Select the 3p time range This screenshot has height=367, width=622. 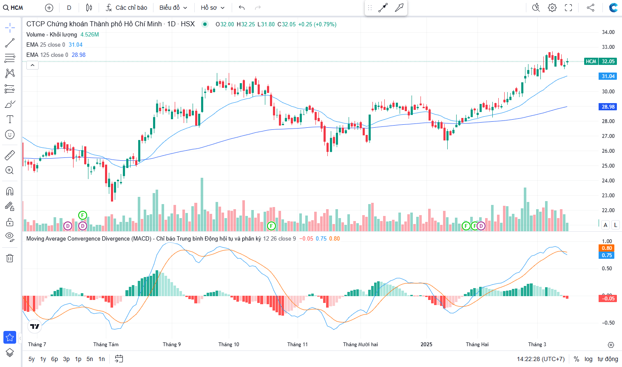click(66, 359)
